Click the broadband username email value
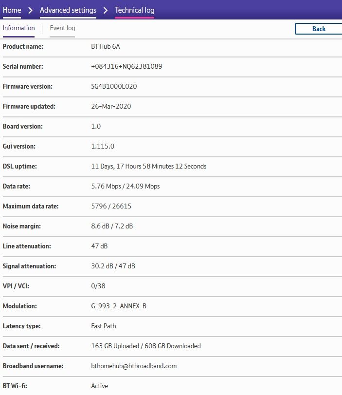 [x=134, y=366]
